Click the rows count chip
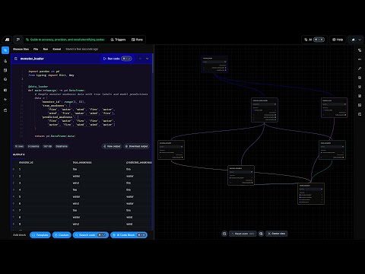This screenshot has width=365, height=274. tap(19, 146)
